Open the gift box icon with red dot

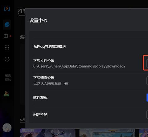pos(6,36)
